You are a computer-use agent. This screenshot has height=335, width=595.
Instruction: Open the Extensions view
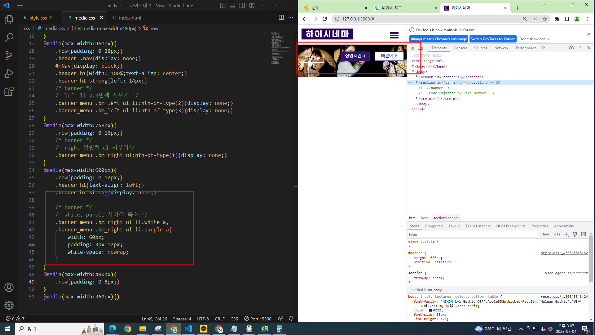pyautogui.click(x=9, y=92)
